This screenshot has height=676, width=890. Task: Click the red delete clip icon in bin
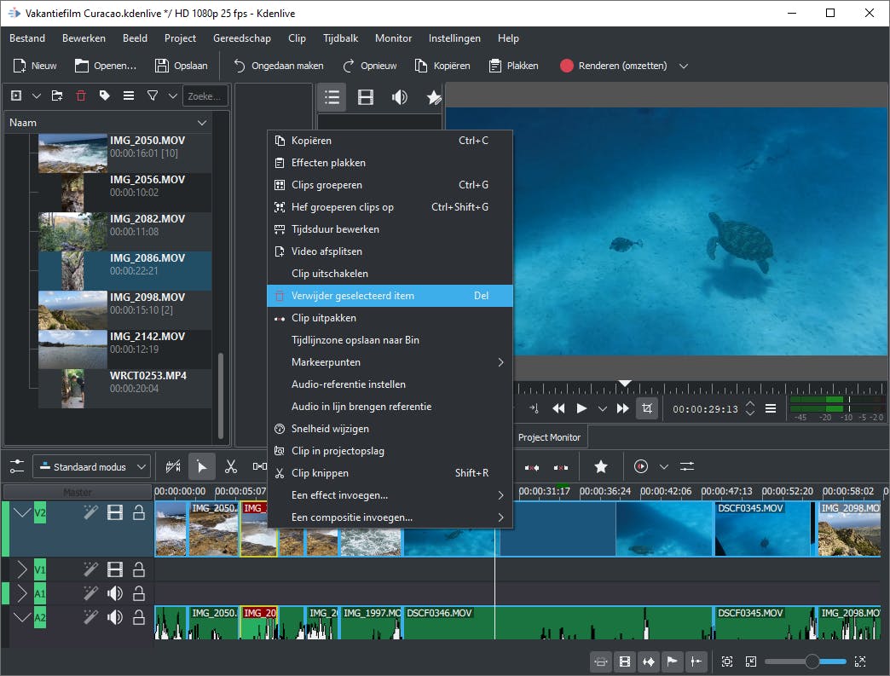81,95
